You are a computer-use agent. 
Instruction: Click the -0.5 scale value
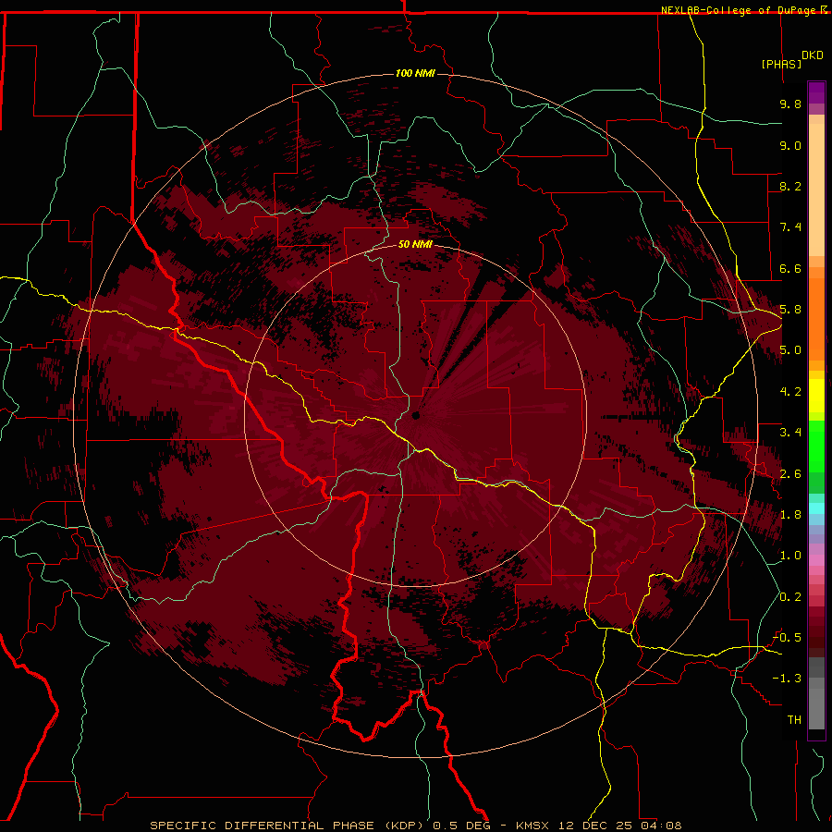(x=787, y=638)
